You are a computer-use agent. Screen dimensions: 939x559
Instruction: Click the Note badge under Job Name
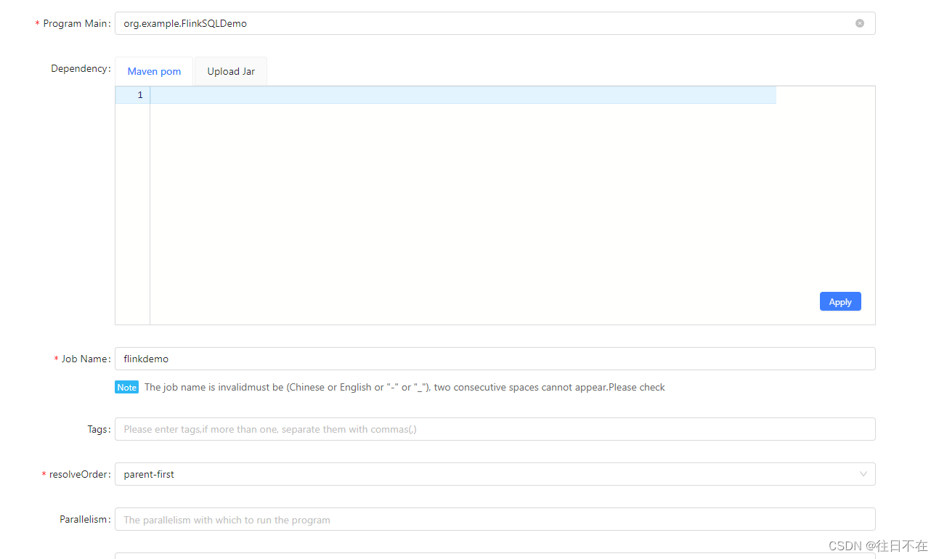pyautogui.click(x=126, y=387)
